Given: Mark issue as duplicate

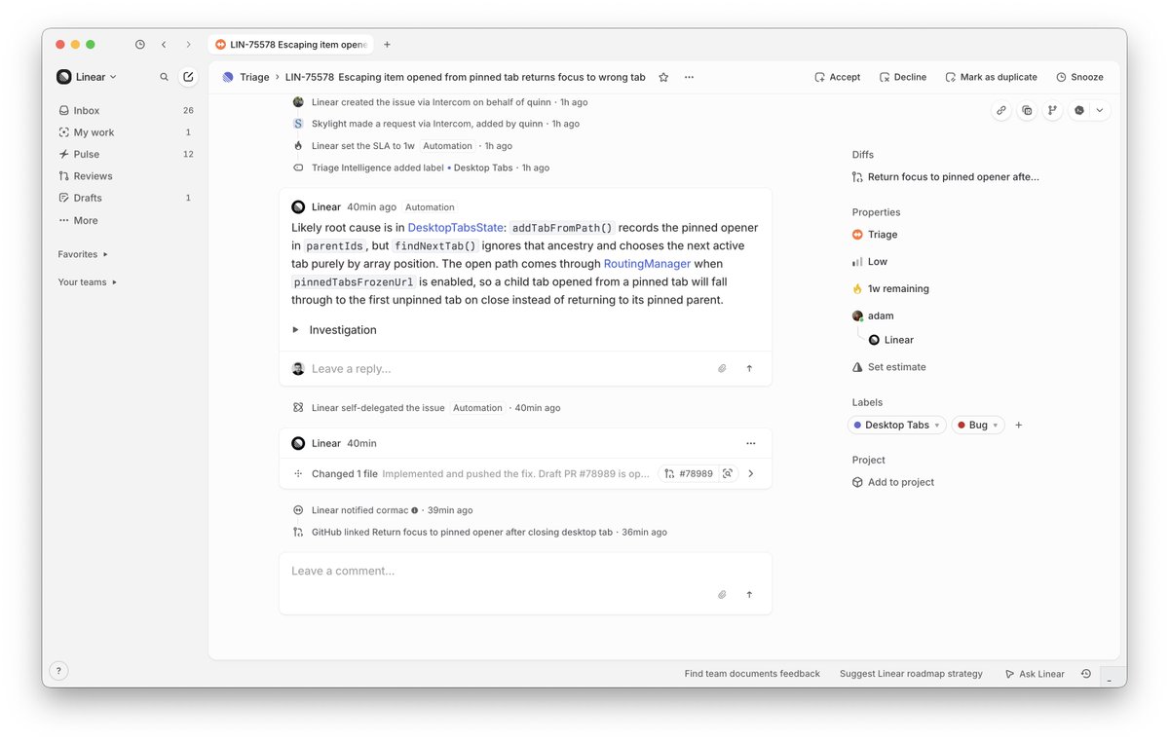Looking at the screenshot, I should 992,77.
